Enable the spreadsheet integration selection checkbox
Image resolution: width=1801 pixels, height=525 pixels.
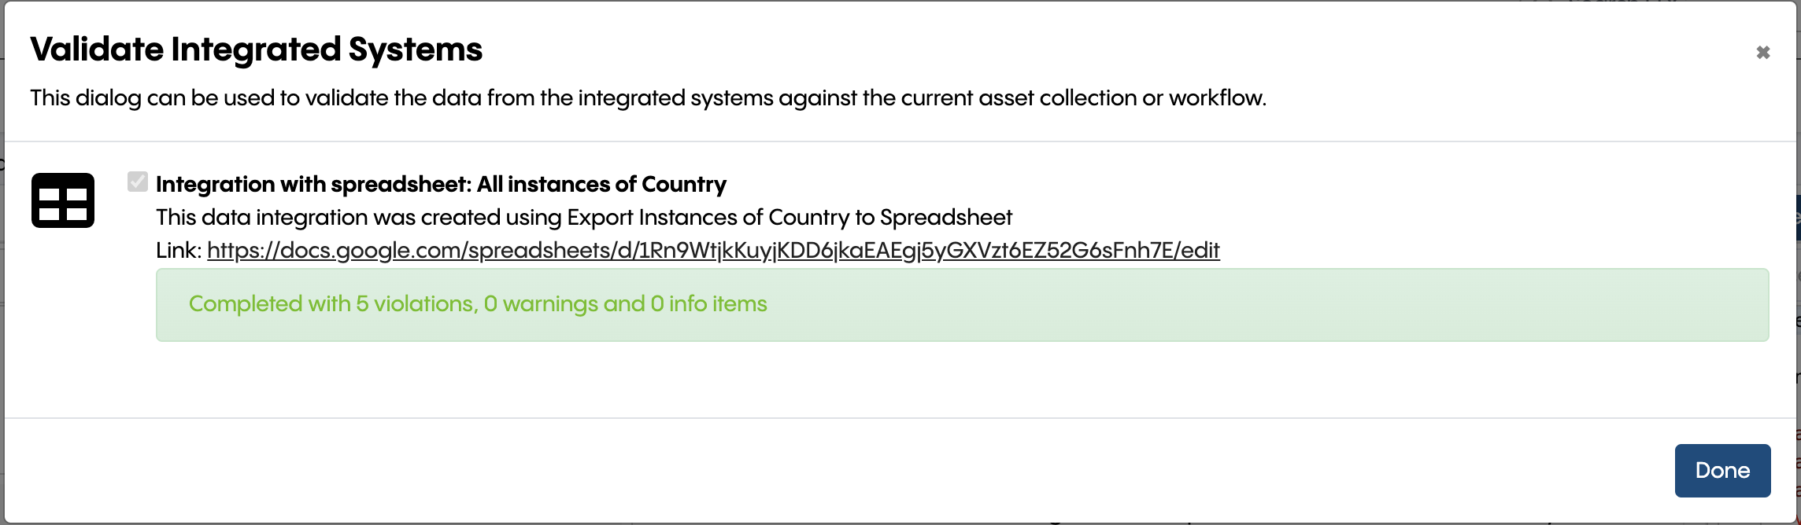137,182
